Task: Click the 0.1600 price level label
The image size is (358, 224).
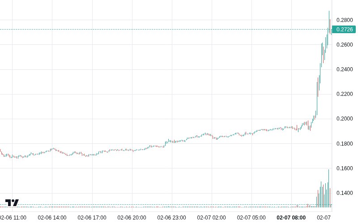Action: coord(345,168)
